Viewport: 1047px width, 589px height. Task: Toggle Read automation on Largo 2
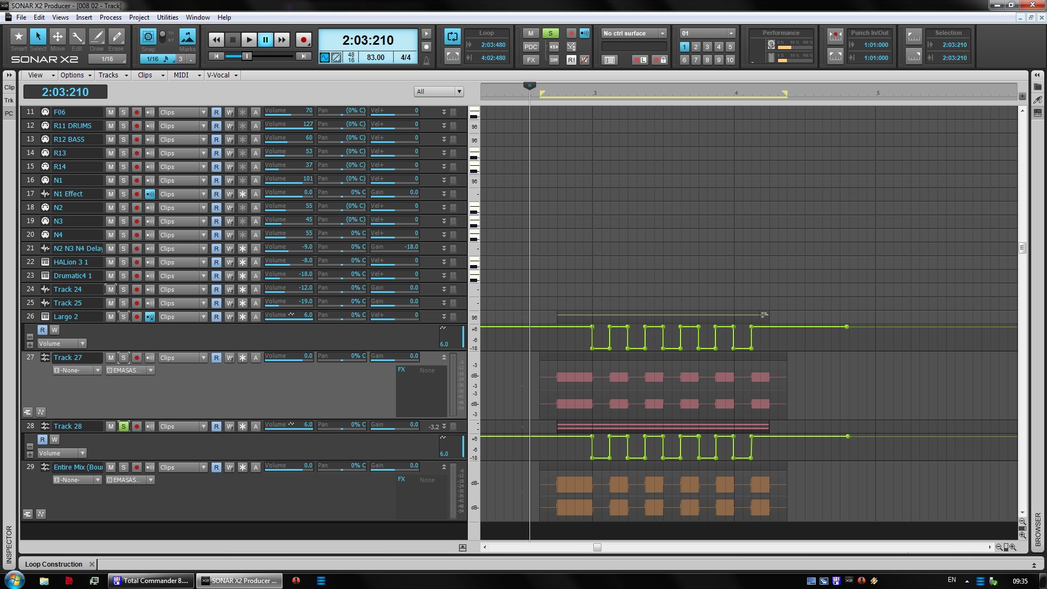coord(216,316)
